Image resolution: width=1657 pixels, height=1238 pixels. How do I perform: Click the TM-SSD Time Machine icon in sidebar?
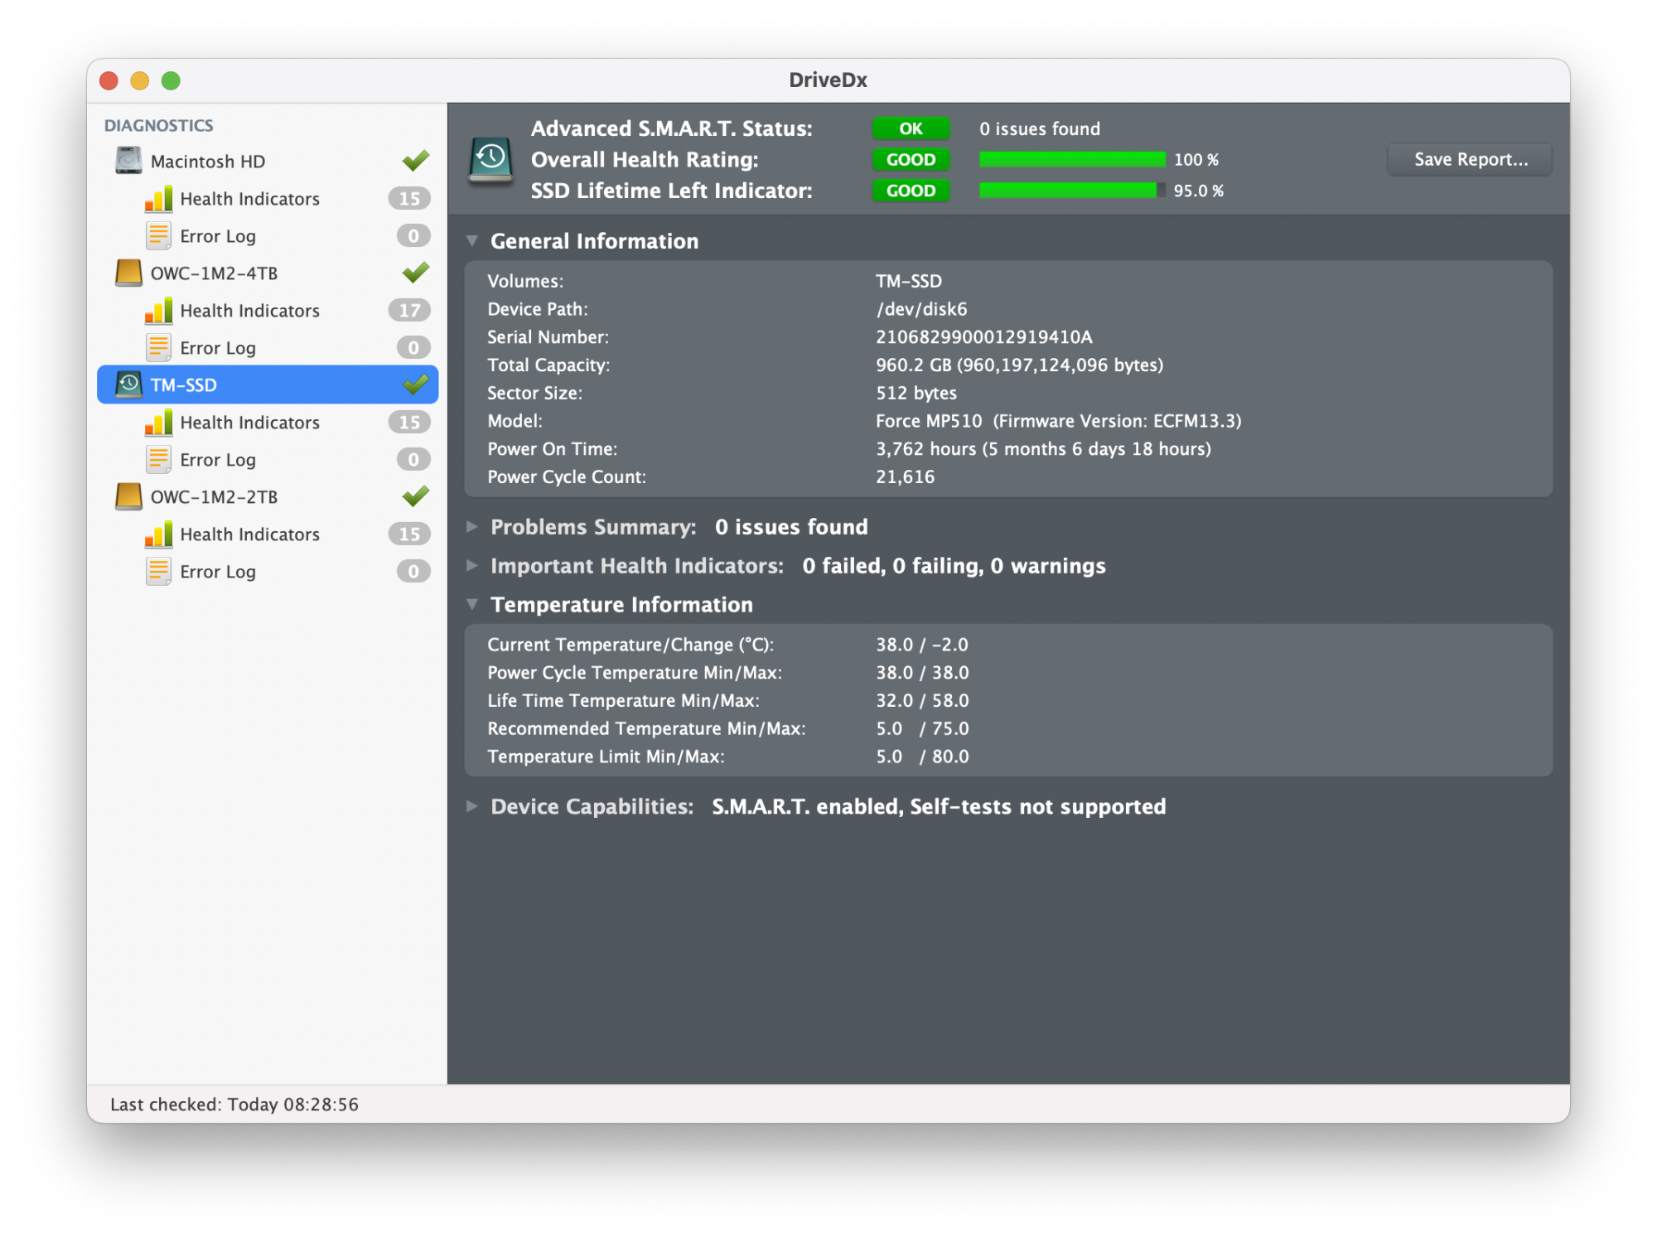click(x=128, y=384)
